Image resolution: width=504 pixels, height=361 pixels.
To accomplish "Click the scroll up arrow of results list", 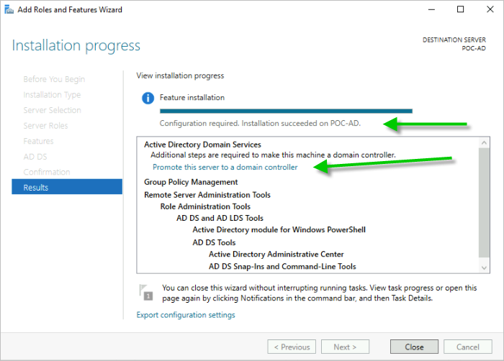I will [x=484, y=142].
